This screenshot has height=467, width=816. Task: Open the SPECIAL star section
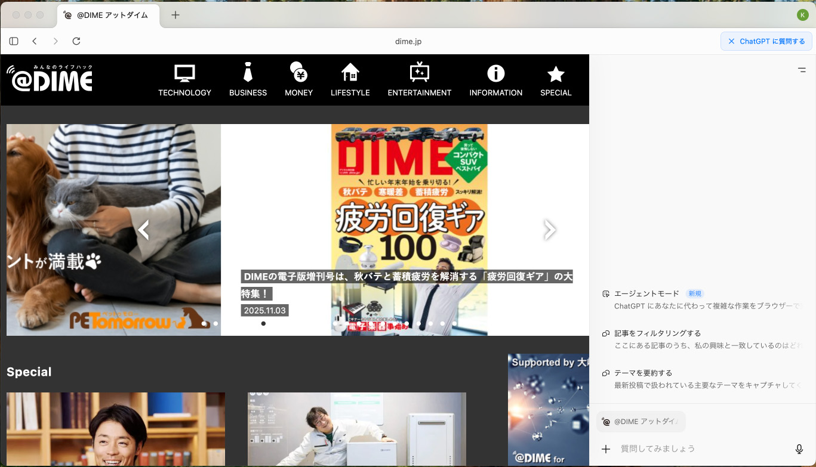pyautogui.click(x=556, y=74)
